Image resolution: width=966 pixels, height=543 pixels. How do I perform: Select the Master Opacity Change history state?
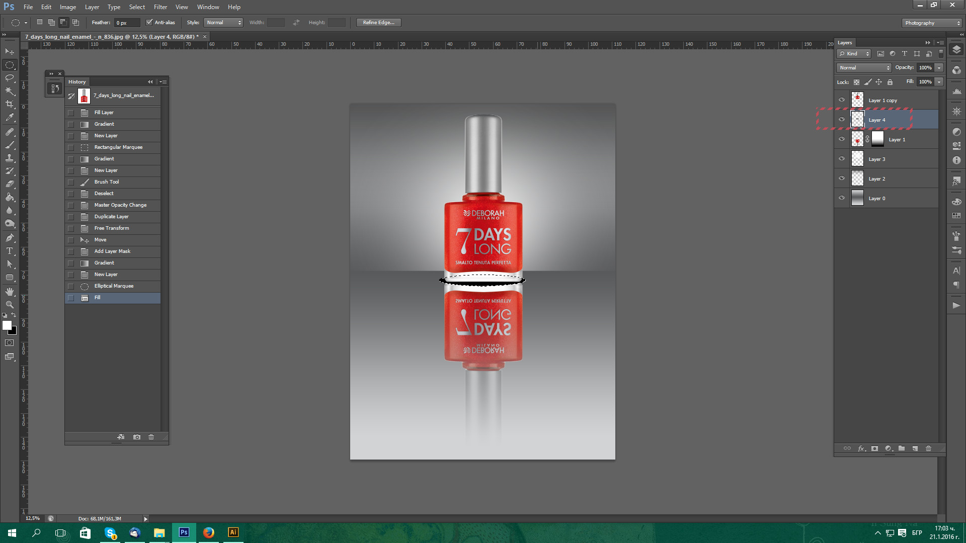[113, 205]
